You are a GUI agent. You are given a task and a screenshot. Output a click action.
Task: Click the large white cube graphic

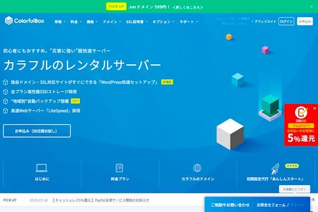point(230,134)
